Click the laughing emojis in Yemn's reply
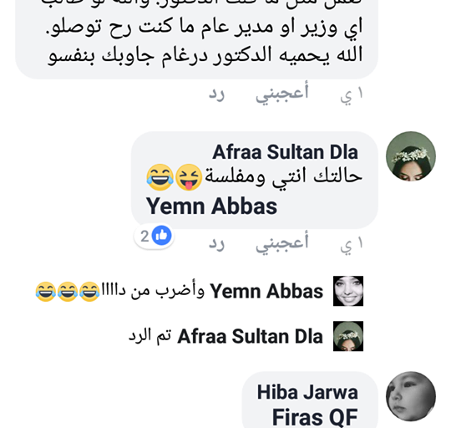The width and height of the screenshot is (451, 428). tap(68, 292)
